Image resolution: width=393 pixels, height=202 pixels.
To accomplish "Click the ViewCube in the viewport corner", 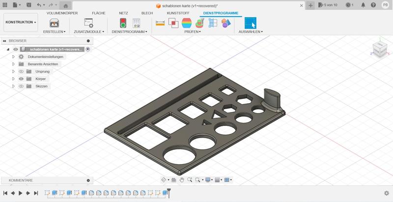I will pyautogui.click(x=380, y=50).
